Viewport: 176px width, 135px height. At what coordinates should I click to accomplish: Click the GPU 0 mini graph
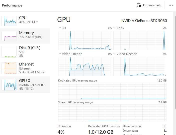pos(9,85)
